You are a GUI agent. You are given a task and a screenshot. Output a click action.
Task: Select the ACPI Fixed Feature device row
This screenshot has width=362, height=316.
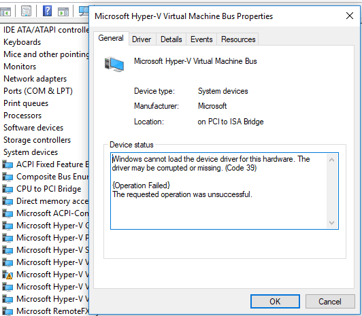point(45,164)
